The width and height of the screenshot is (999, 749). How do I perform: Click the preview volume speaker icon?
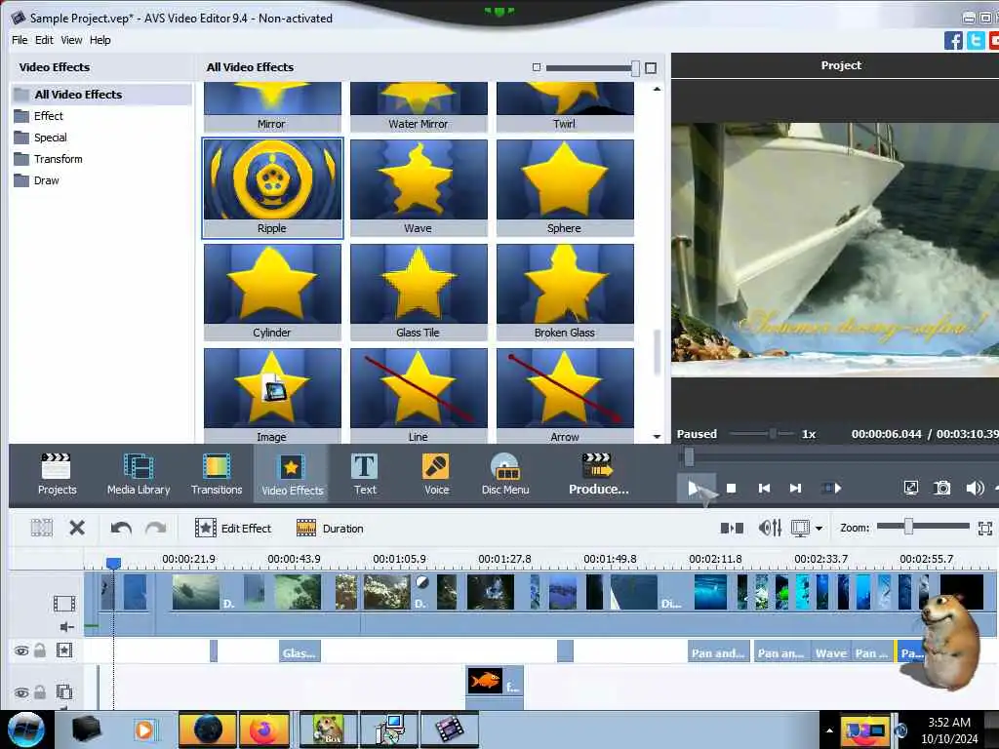pyautogui.click(x=975, y=488)
